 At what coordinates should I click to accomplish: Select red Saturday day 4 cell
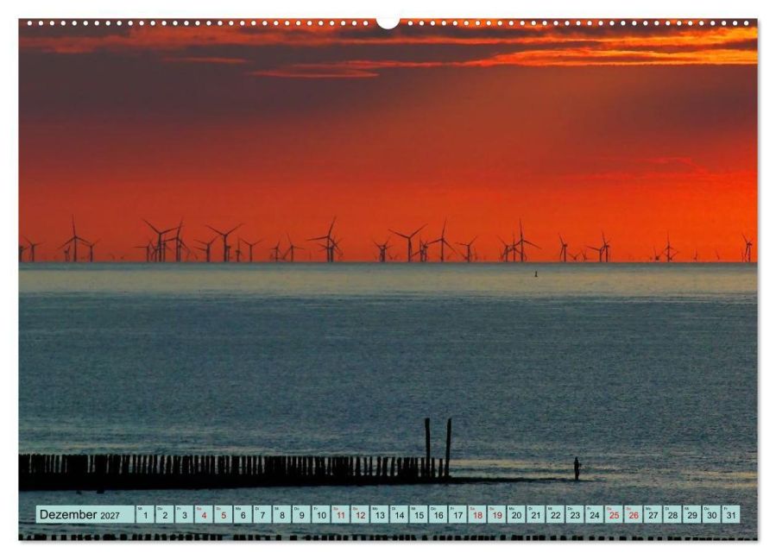[204, 514]
